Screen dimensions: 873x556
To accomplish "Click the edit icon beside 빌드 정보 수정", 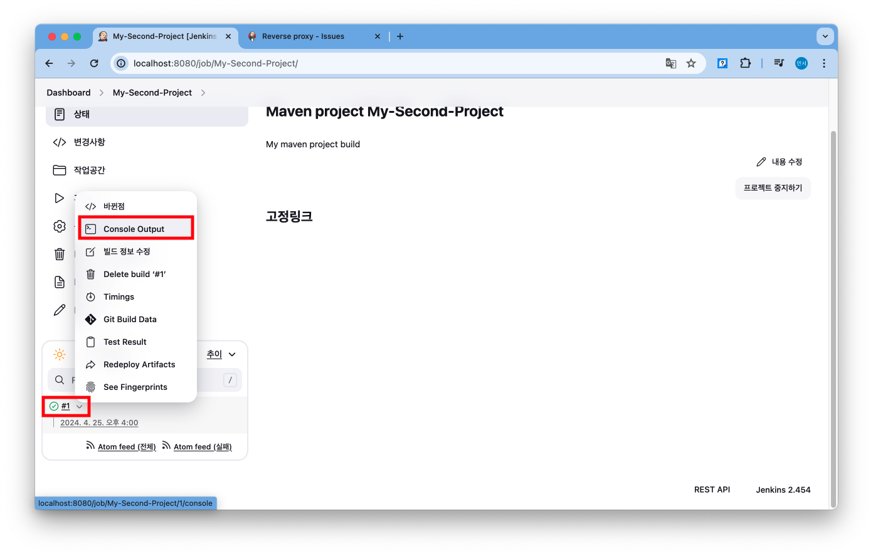I will pos(91,251).
